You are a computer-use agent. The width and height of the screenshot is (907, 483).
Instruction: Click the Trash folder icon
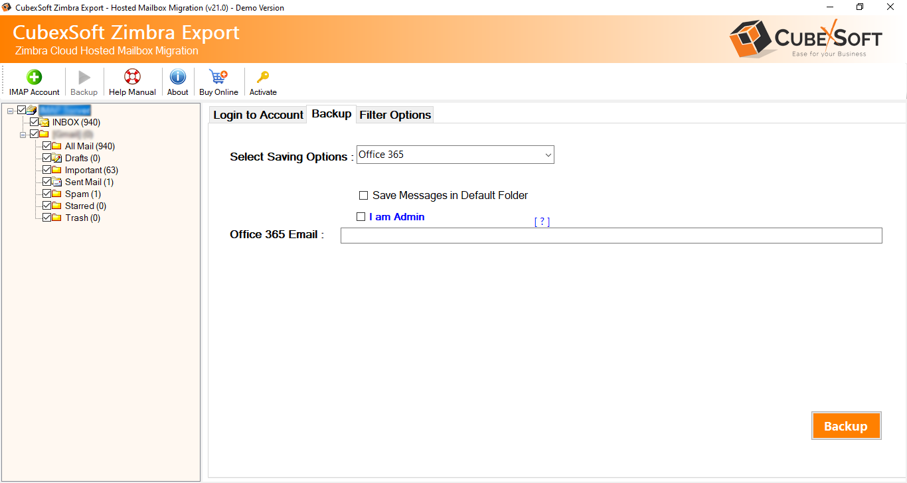coord(57,218)
